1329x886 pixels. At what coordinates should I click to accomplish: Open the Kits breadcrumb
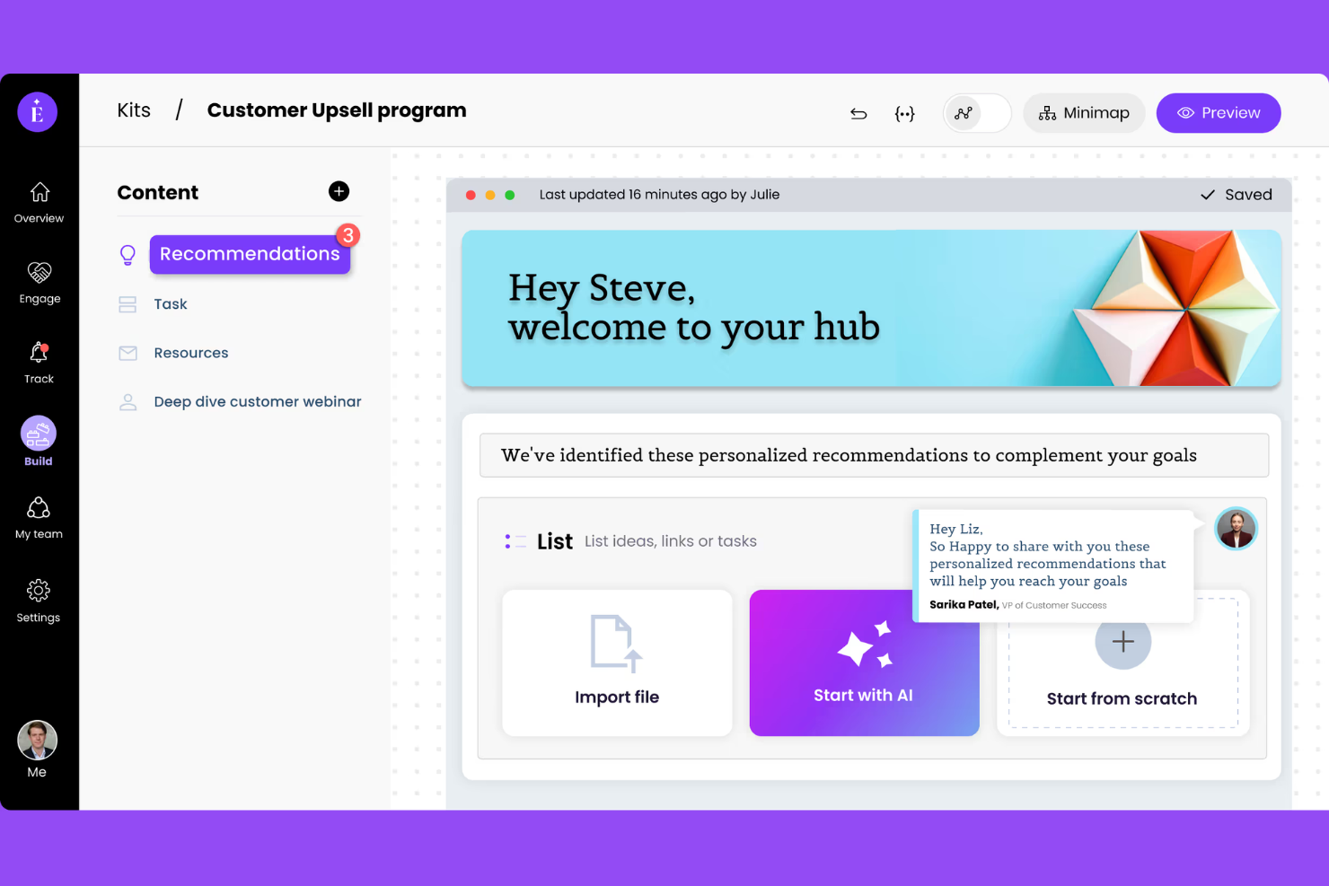tap(133, 110)
